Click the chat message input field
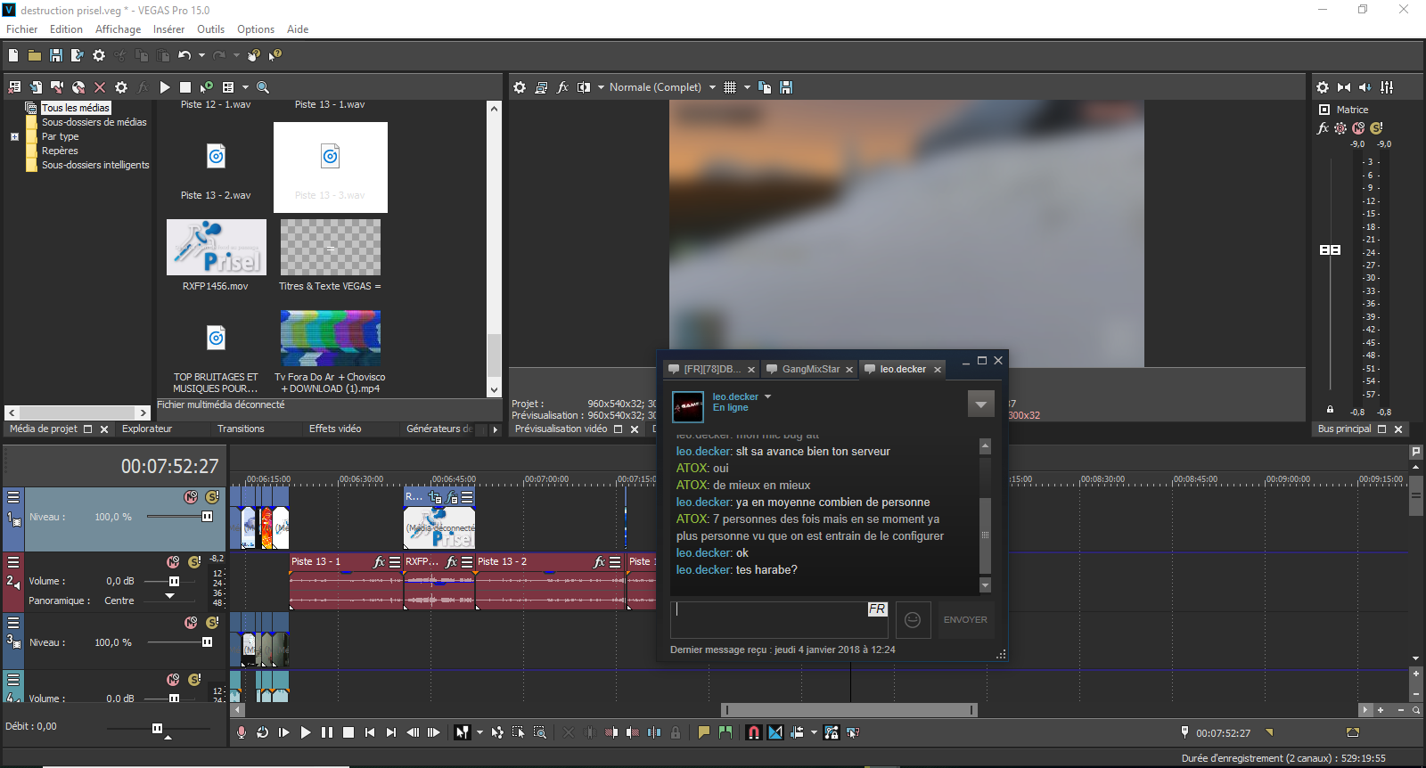Viewport: 1426px width, 768px height. tap(779, 620)
